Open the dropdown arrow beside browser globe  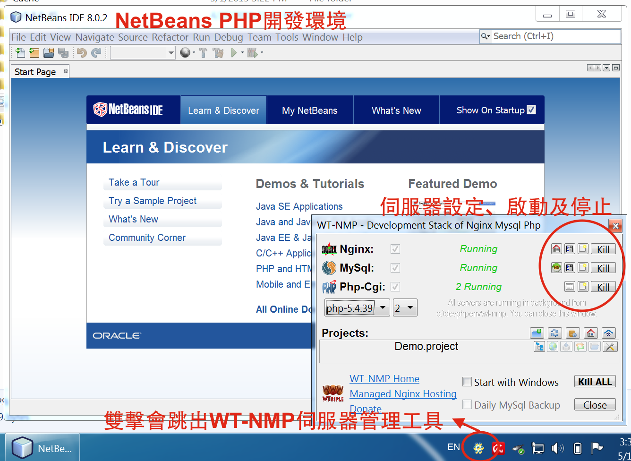[194, 53]
